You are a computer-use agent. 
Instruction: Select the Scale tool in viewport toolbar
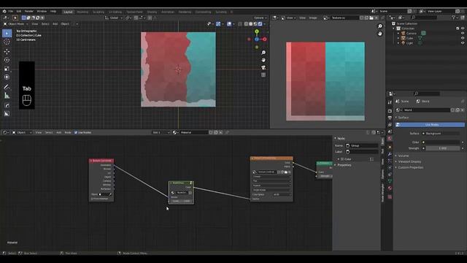7,69
